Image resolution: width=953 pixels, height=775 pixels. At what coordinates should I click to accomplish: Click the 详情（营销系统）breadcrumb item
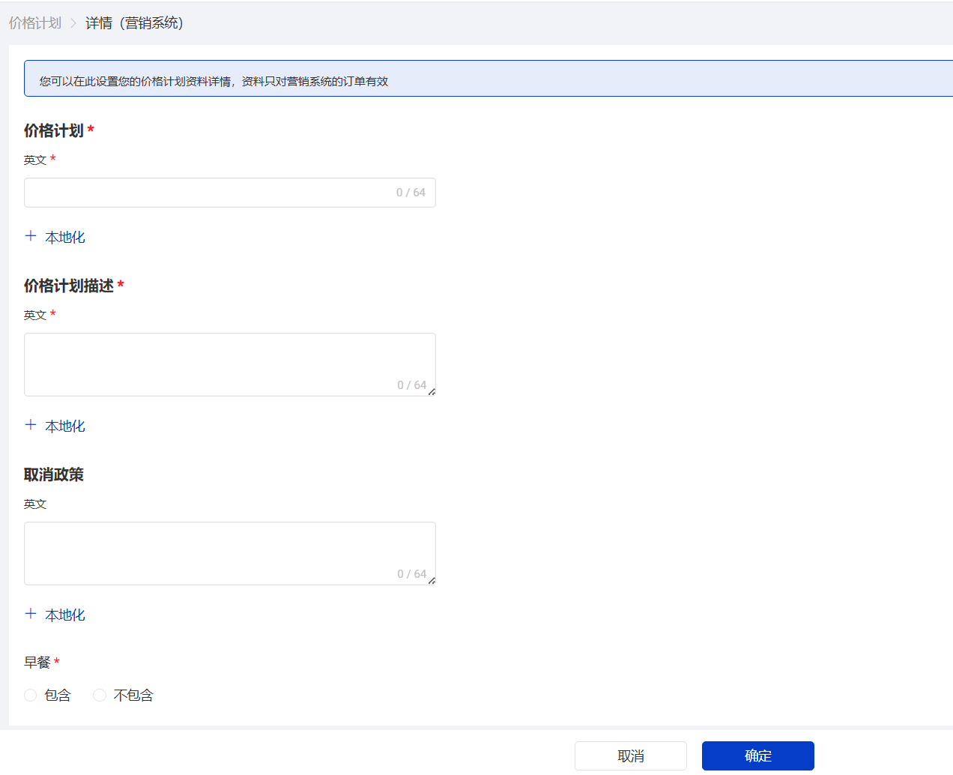pos(134,23)
